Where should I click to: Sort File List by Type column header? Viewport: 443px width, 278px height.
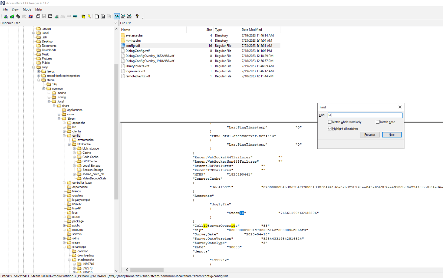click(227, 30)
